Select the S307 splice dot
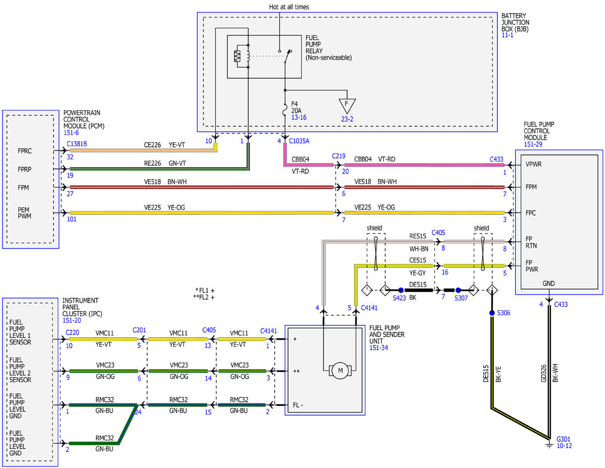The width and height of the screenshot is (605, 468). [458, 290]
